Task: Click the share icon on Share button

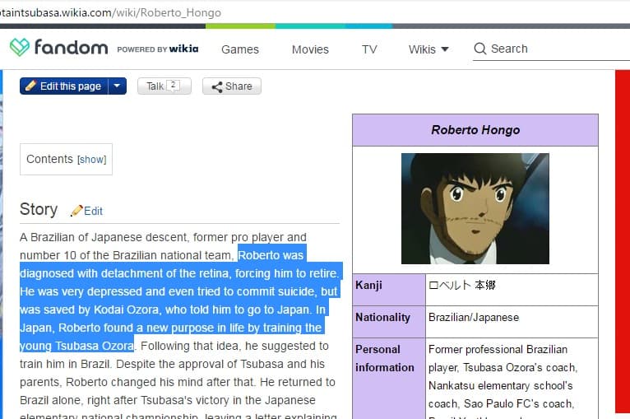Action: pos(217,87)
